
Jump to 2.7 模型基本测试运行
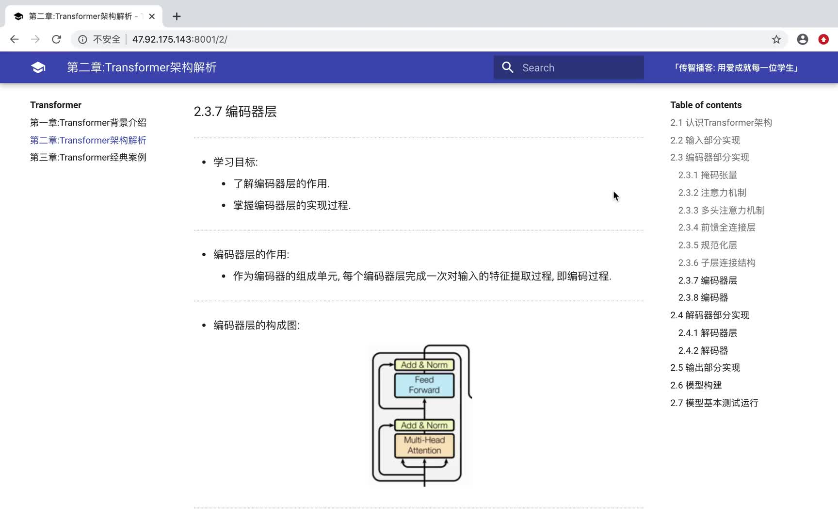[x=714, y=403]
